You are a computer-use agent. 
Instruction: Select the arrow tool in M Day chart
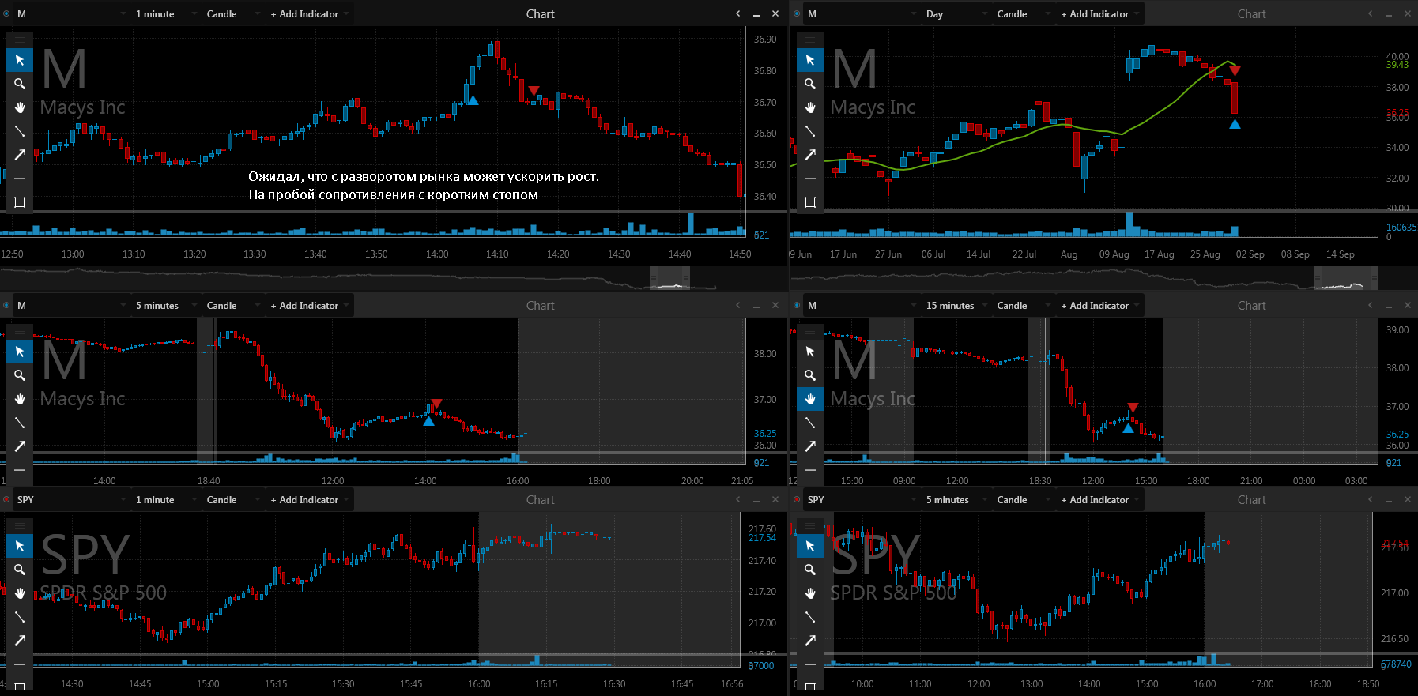(810, 155)
